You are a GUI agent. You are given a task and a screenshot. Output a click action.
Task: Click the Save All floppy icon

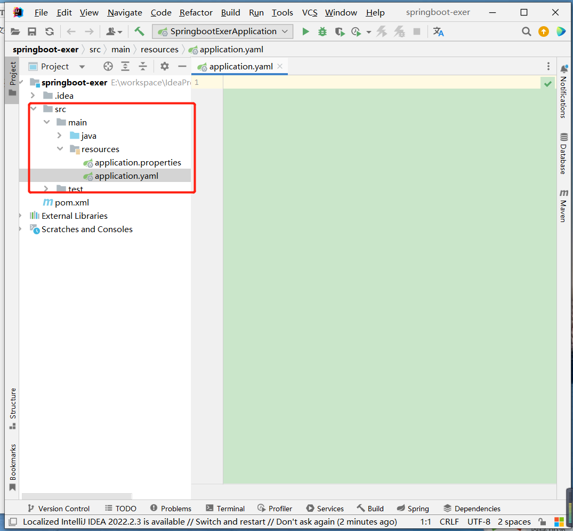32,32
